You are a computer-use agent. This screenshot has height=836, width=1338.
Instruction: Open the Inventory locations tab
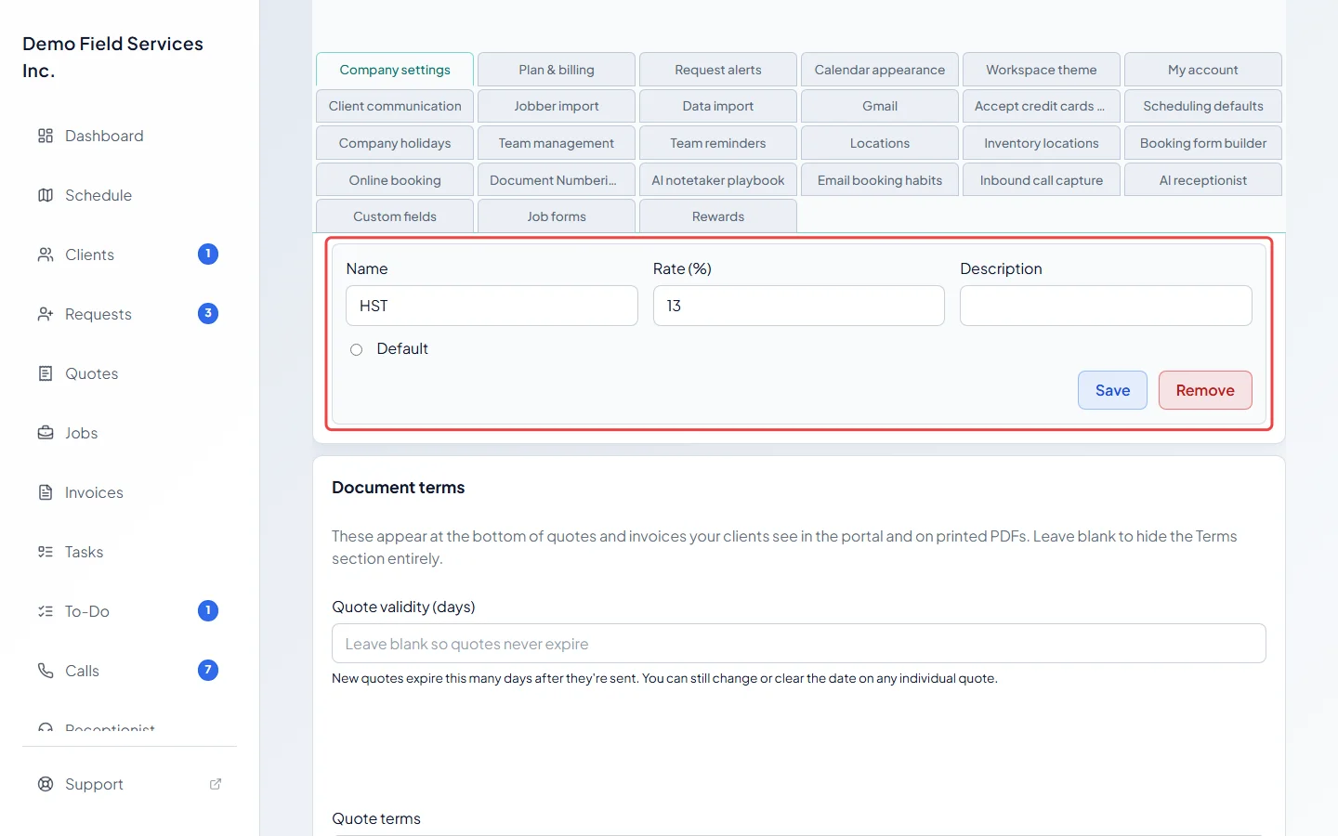click(x=1042, y=143)
